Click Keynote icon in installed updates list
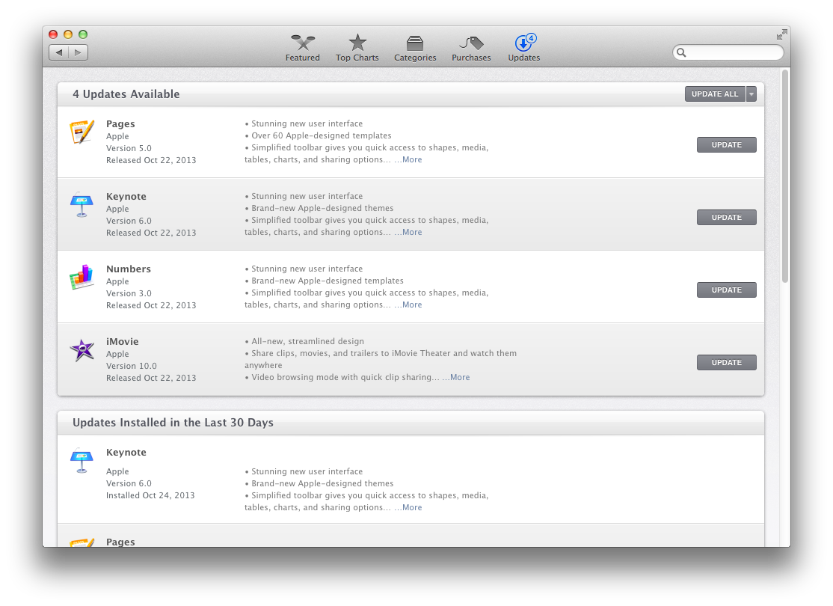Viewport: 833px width, 606px height. [x=82, y=460]
